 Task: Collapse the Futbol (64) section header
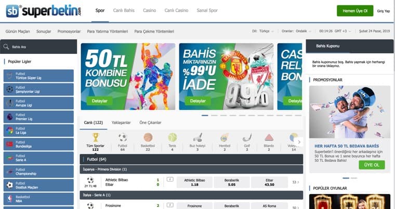point(191,159)
